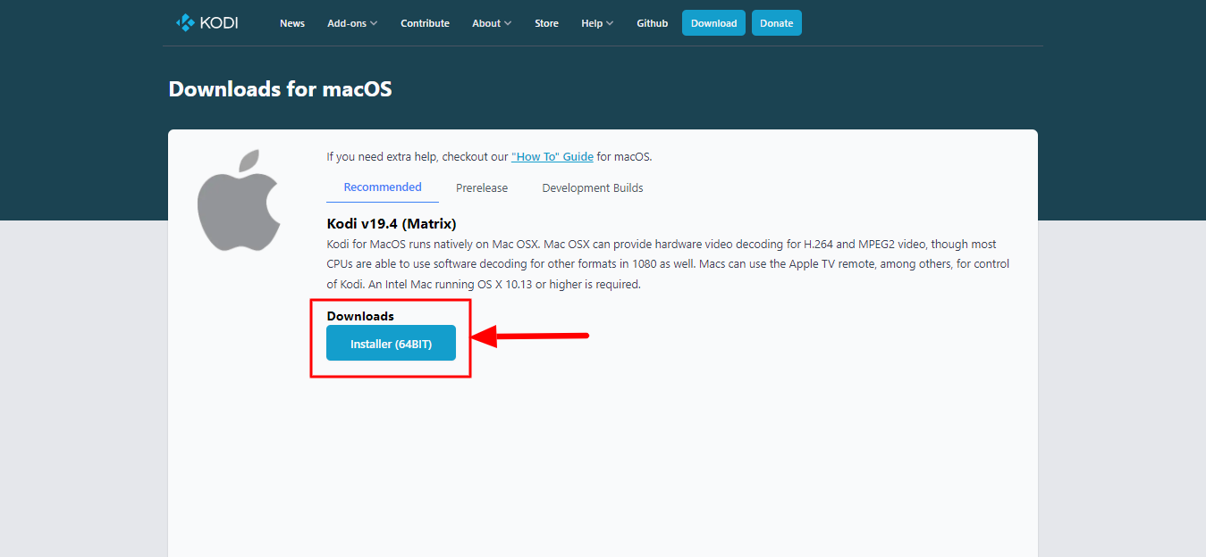Download the Installer (64BIT)

(391, 344)
